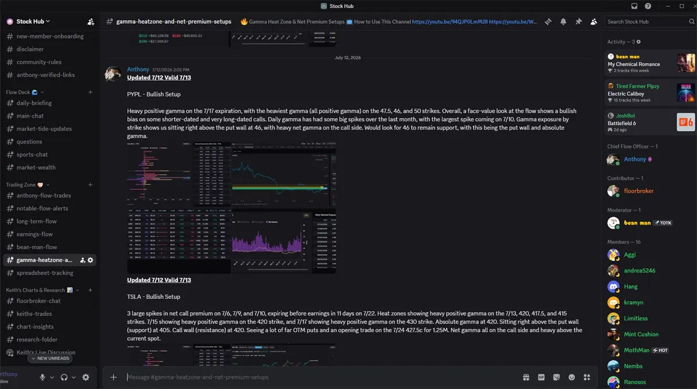Open the emoji picker icon

(x=572, y=377)
